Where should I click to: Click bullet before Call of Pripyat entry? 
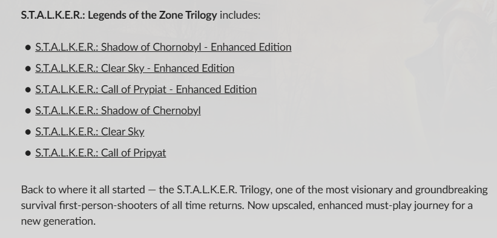(x=28, y=153)
